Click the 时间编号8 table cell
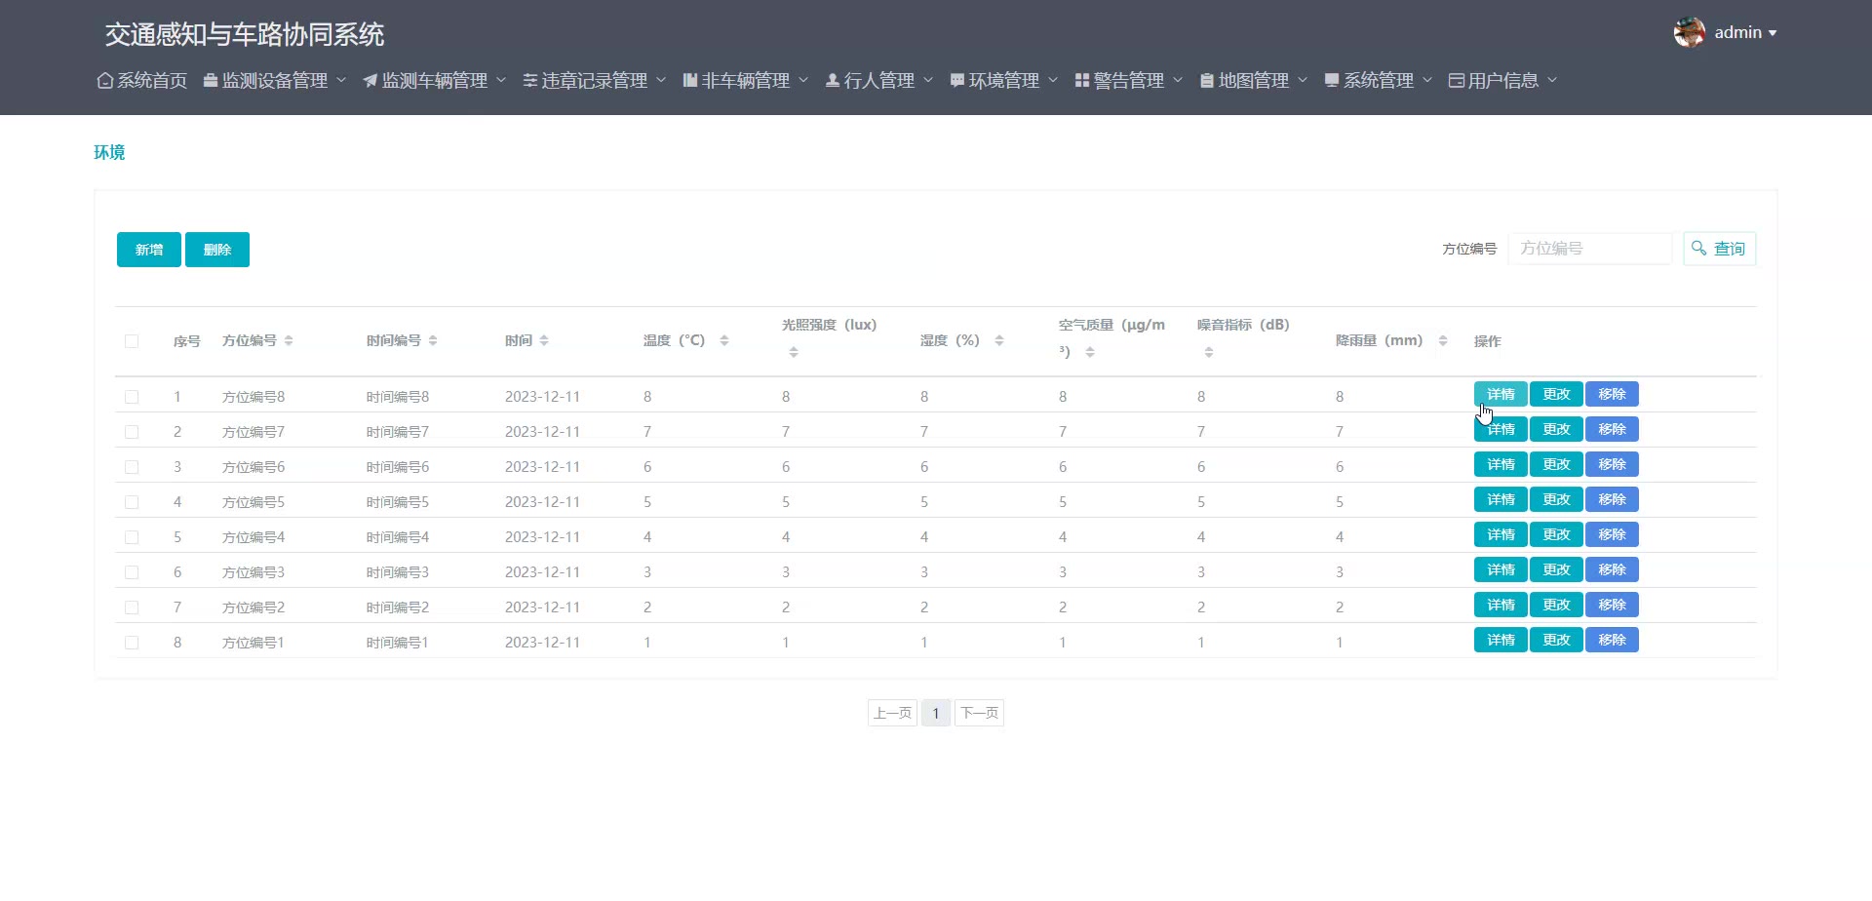The image size is (1872, 901). coord(398,397)
